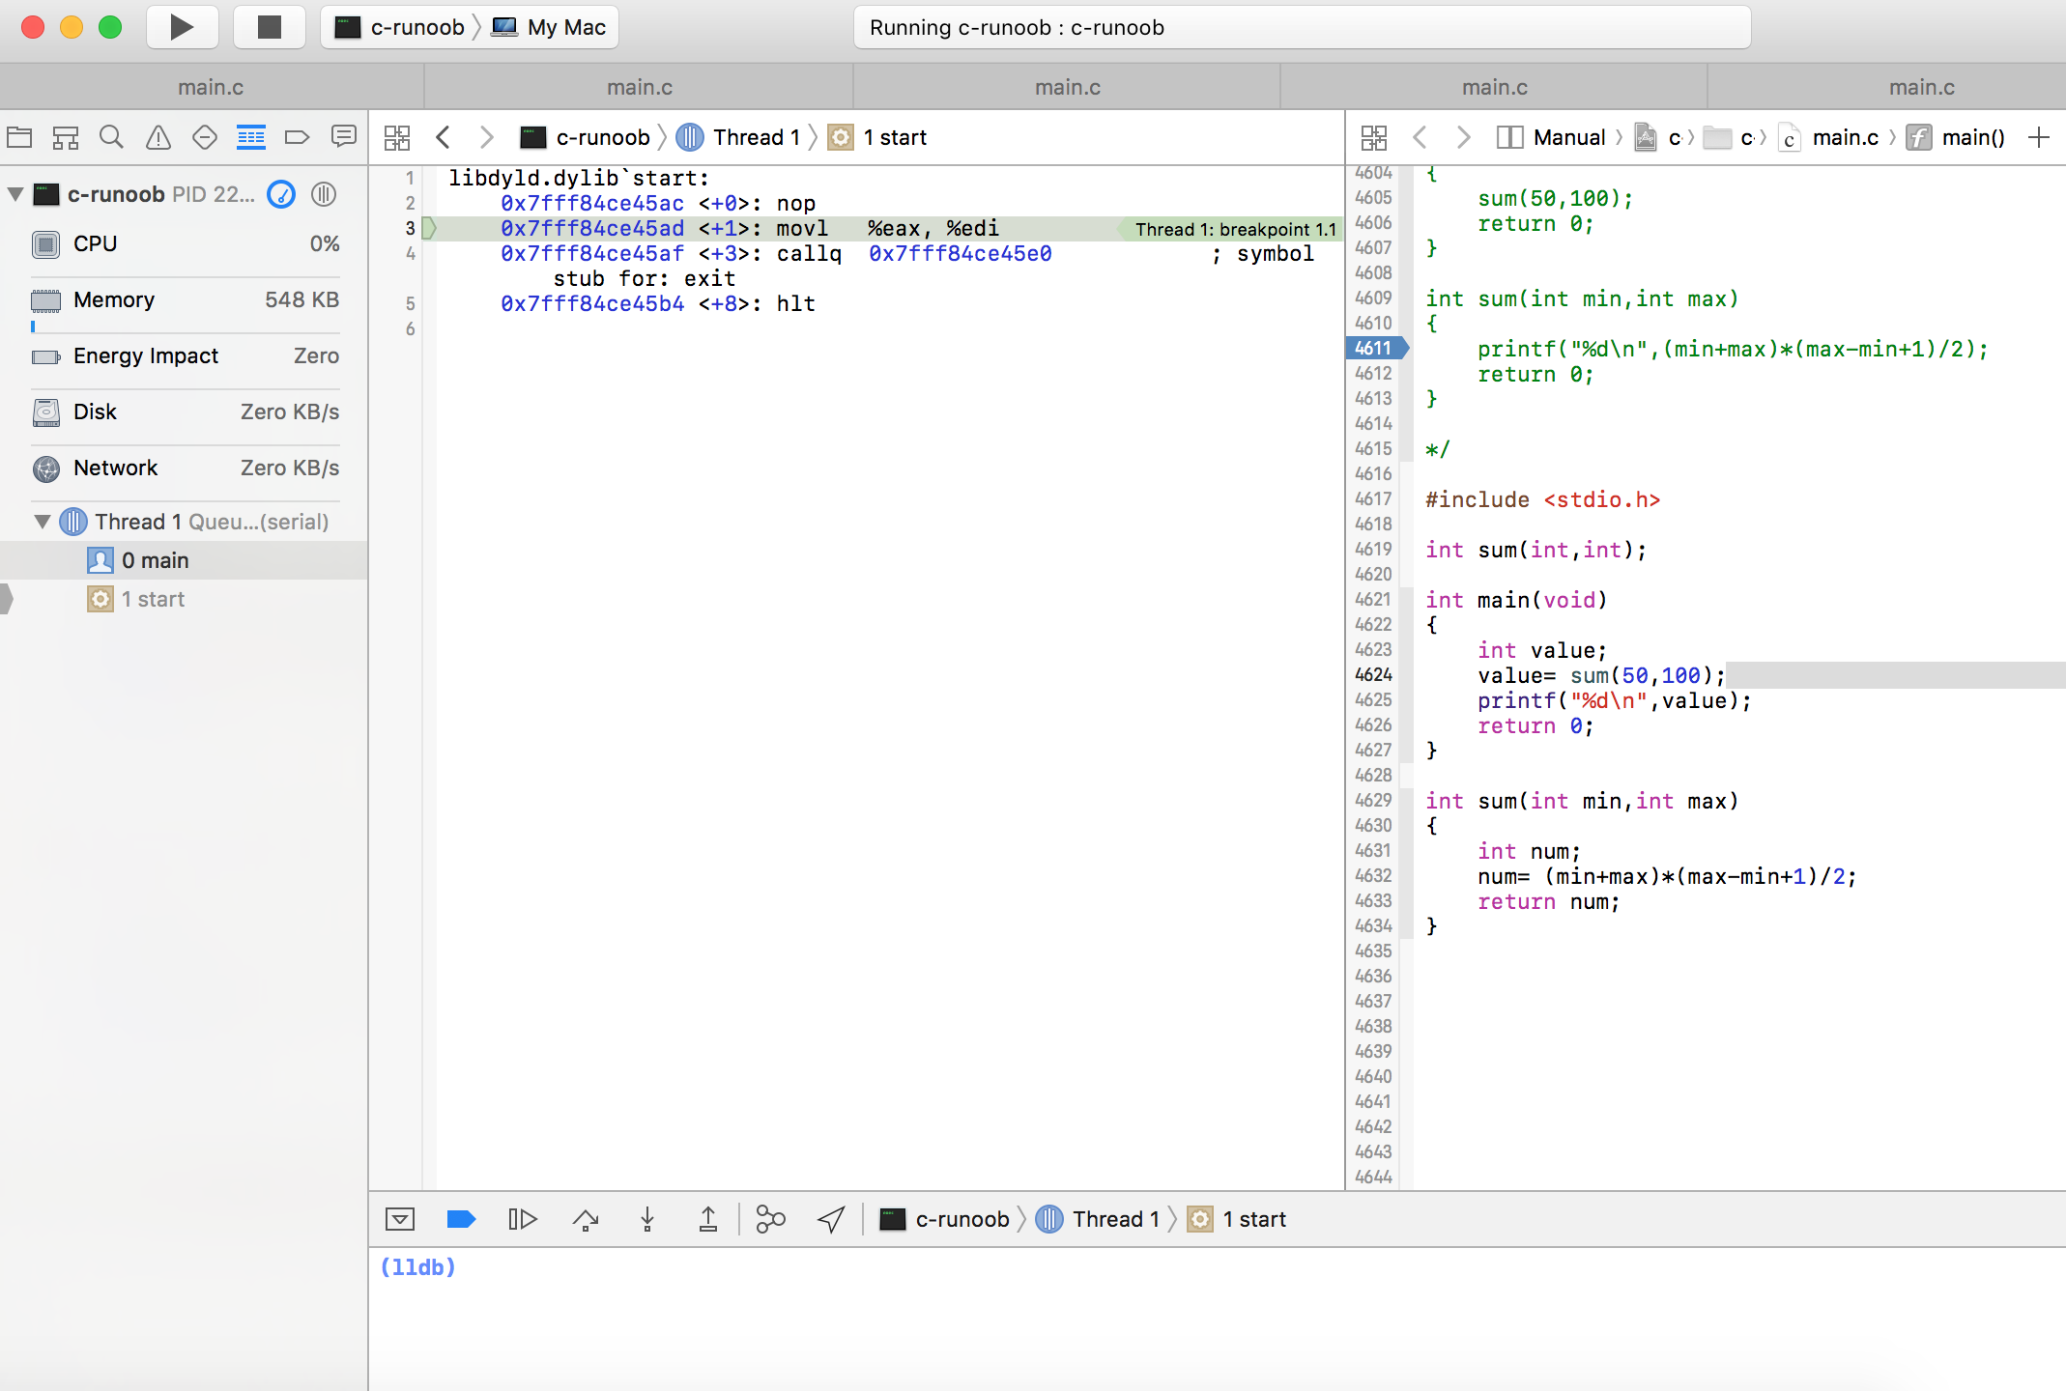Toggle the breakpoint on line 4611
The image size is (2066, 1391).
[1374, 348]
